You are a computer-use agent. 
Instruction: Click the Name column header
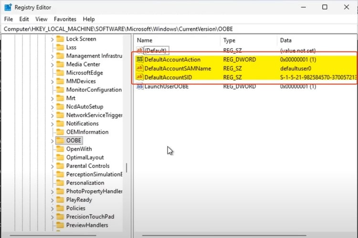click(x=145, y=40)
